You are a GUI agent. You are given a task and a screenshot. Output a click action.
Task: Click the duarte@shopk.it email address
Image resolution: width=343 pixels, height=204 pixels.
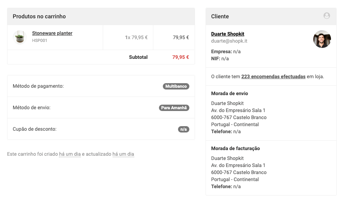[x=229, y=41]
